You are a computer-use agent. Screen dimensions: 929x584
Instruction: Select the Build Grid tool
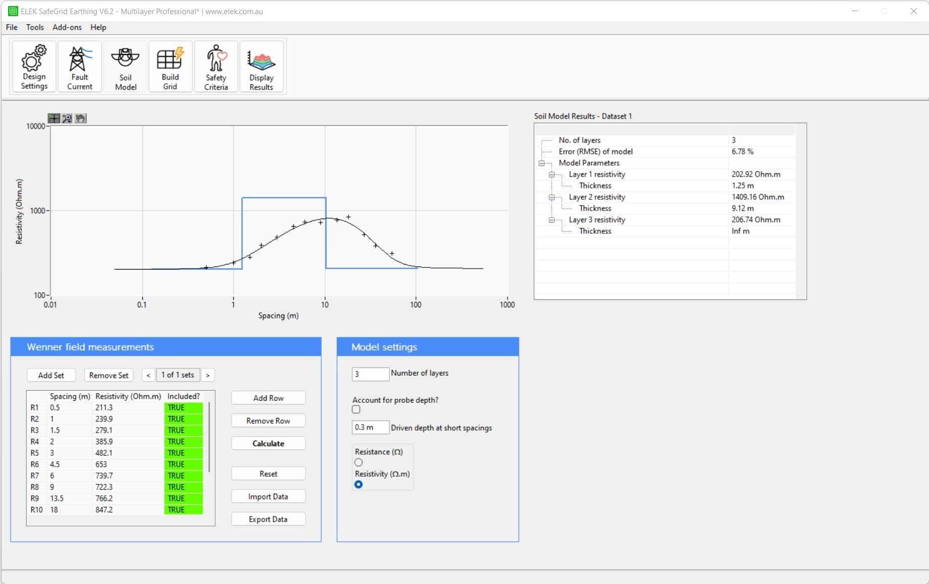pyautogui.click(x=170, y=66)
